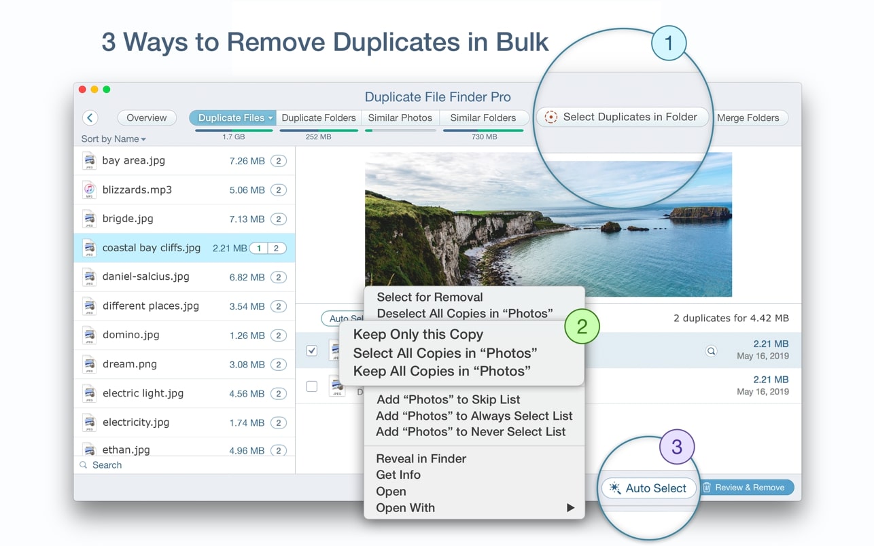
Task: Click the dream.png file icon
Action: pyautogui.click(x=89, y=365)
